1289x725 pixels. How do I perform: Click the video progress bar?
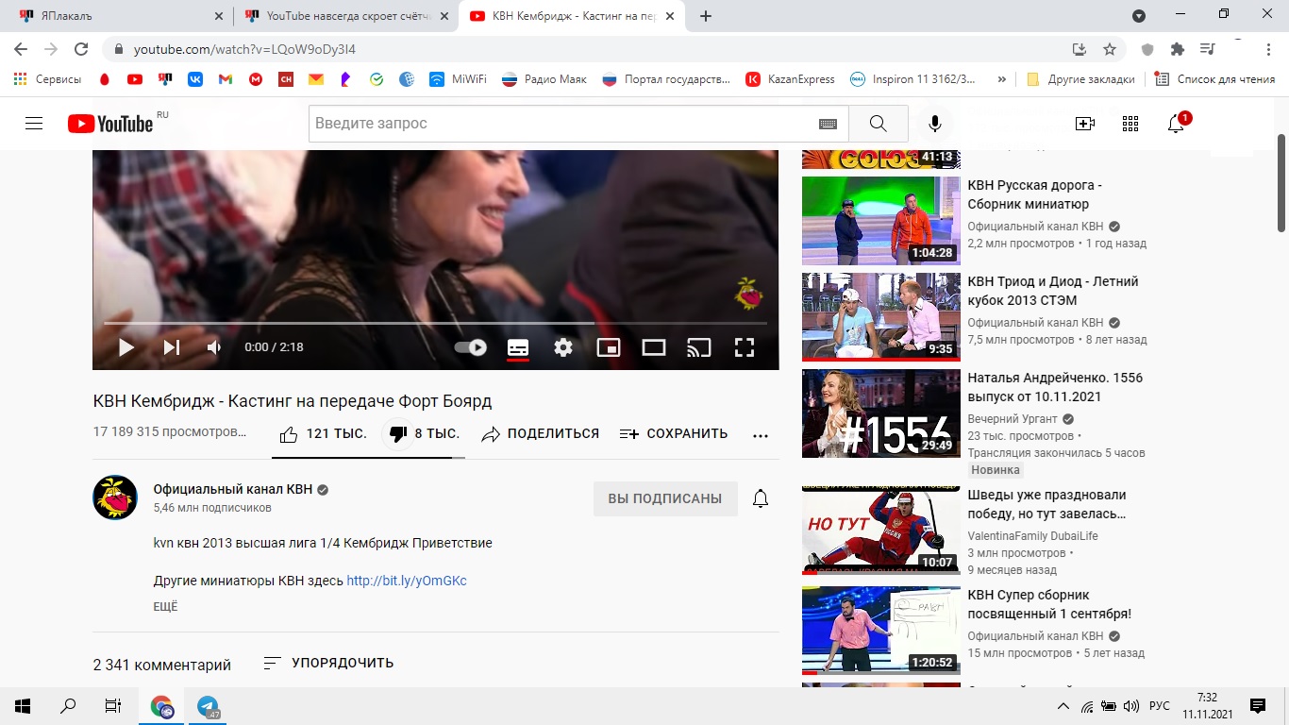(x=435, y=323)
